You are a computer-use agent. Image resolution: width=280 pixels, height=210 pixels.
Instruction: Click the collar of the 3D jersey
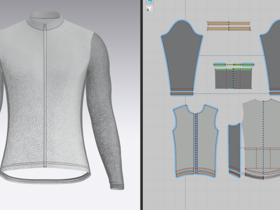[x=45, y=20]
